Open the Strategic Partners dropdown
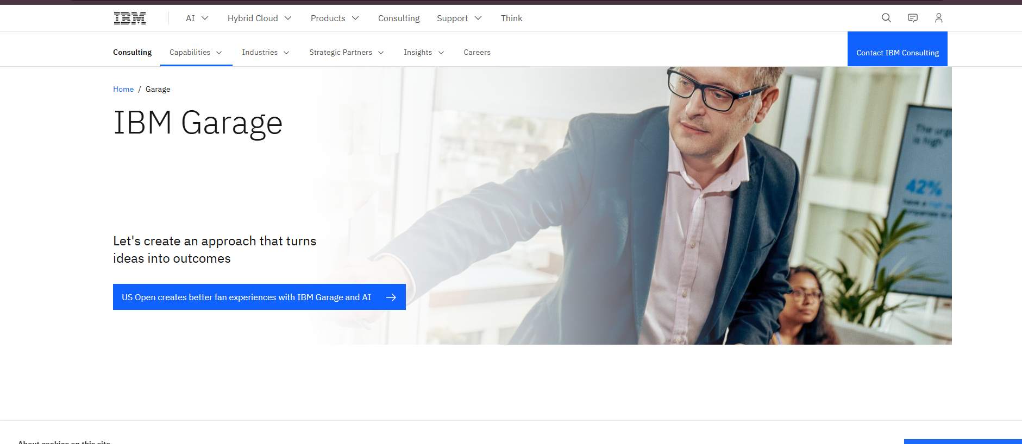1022x444 pixels. tap(347, 52)
